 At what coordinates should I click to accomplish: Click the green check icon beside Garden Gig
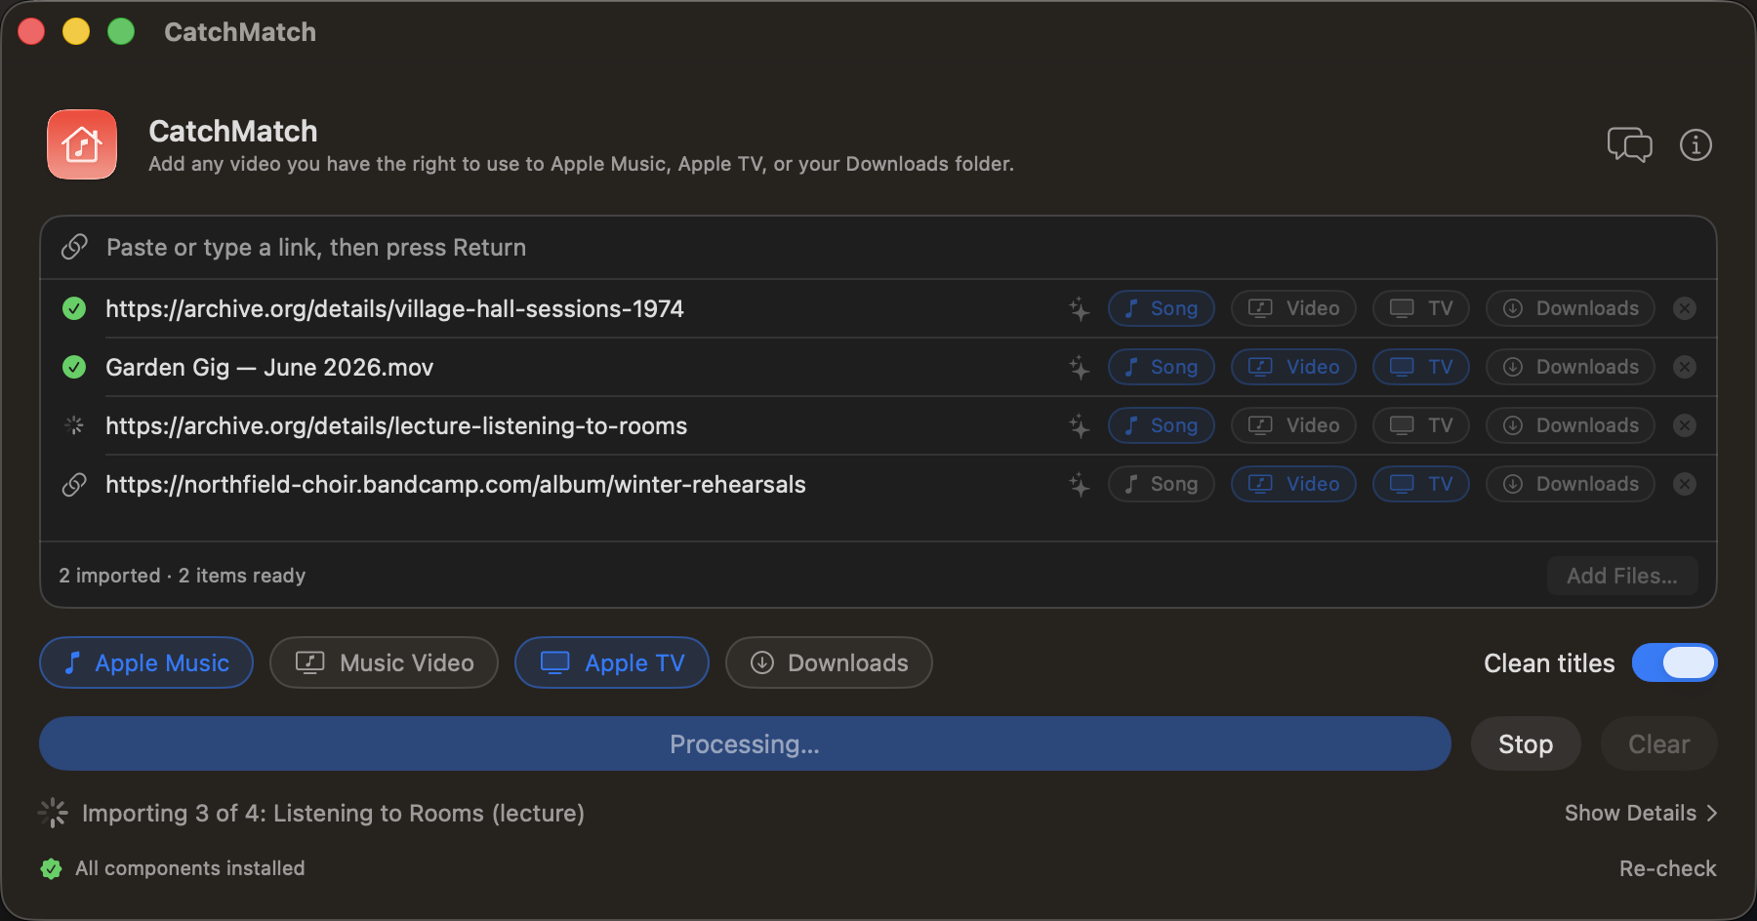click(x=74, y=367)
